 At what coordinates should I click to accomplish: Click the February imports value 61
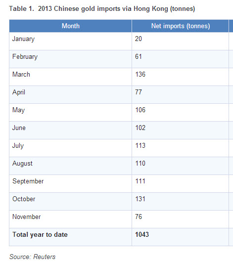click(139, 56)
